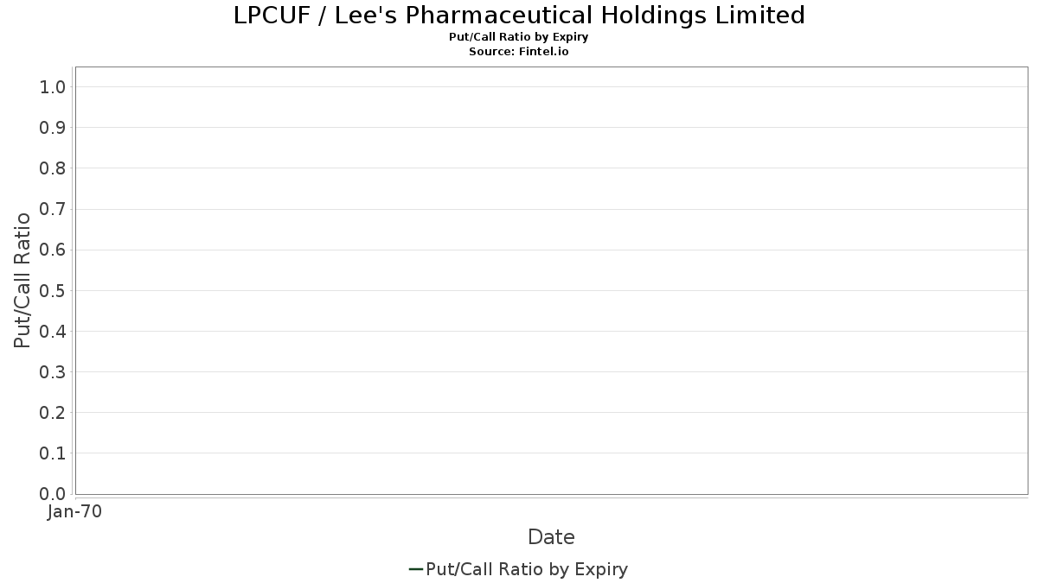This screenshot has height=583, width=1038.
Task: Select the Jan-70 x-axis tick label
Action: pyautogui.click(x=75, y=511)
